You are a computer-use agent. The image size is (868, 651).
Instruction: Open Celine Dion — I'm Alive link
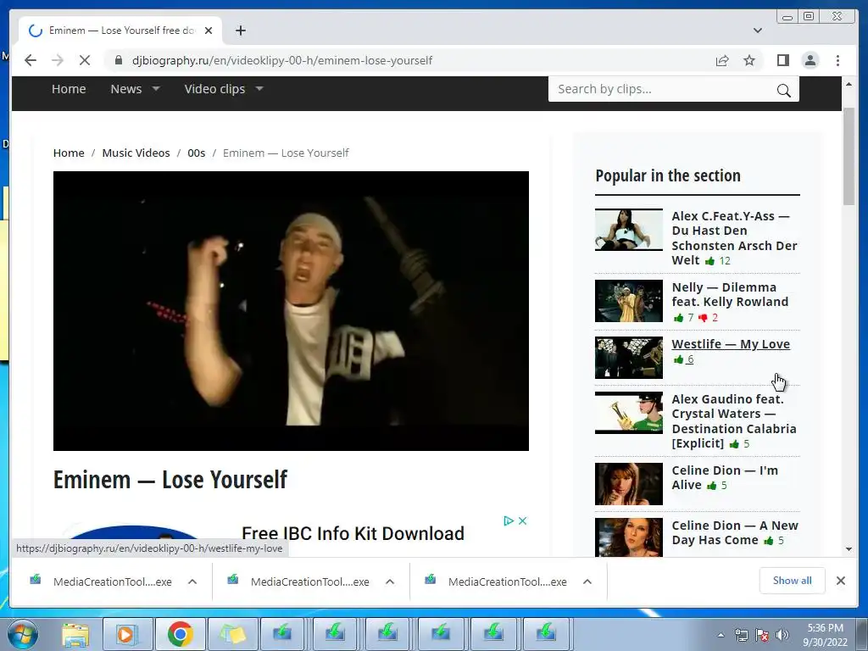(x=725, y=477)
